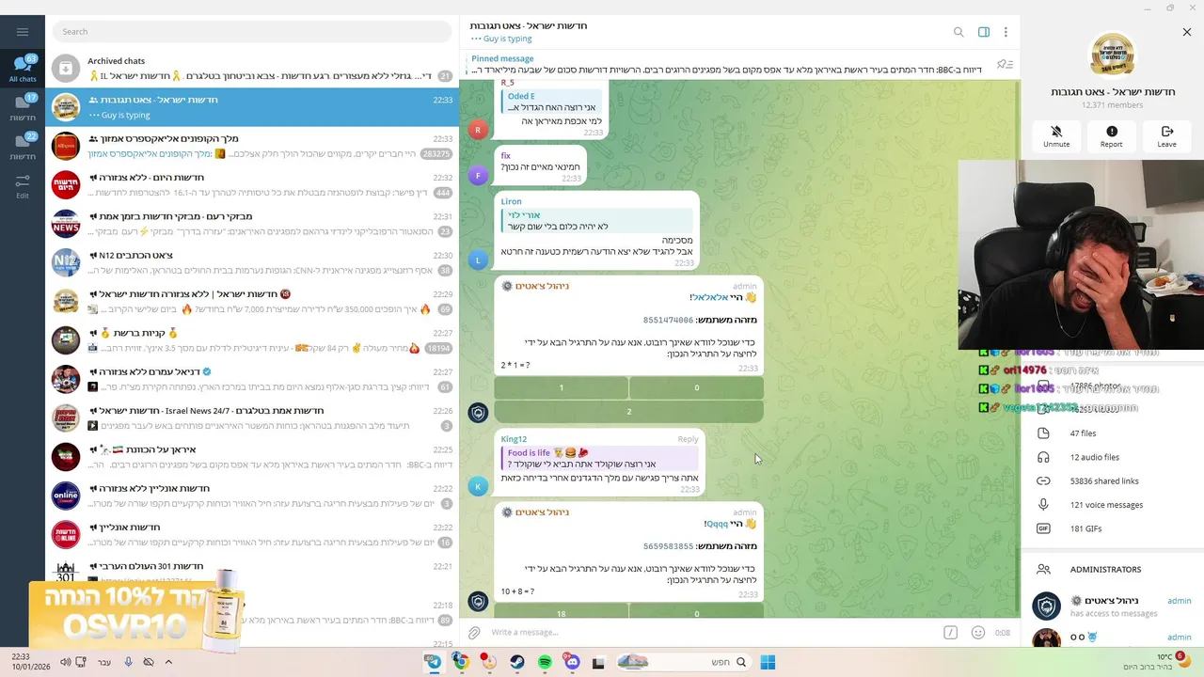Open קניות ברשת shopping chat
The width and height of the screenshot is (1204, 677).
pyautogui.click(x=252, y=340)
